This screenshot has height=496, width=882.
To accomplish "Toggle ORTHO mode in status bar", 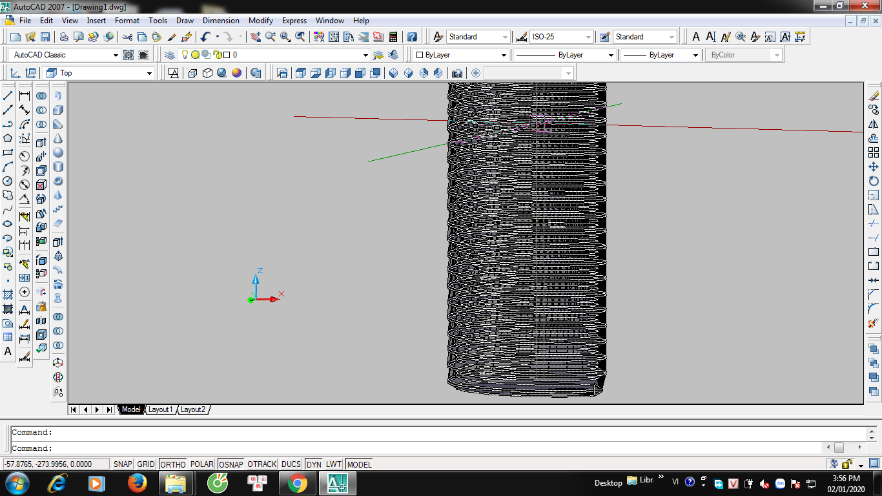I will click(173, 464).
